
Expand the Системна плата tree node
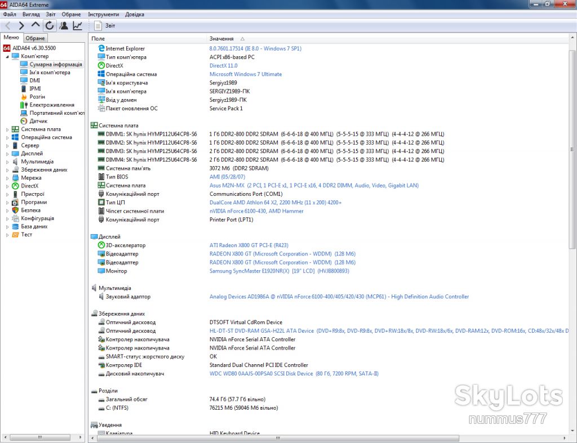[x=7, y=129]
